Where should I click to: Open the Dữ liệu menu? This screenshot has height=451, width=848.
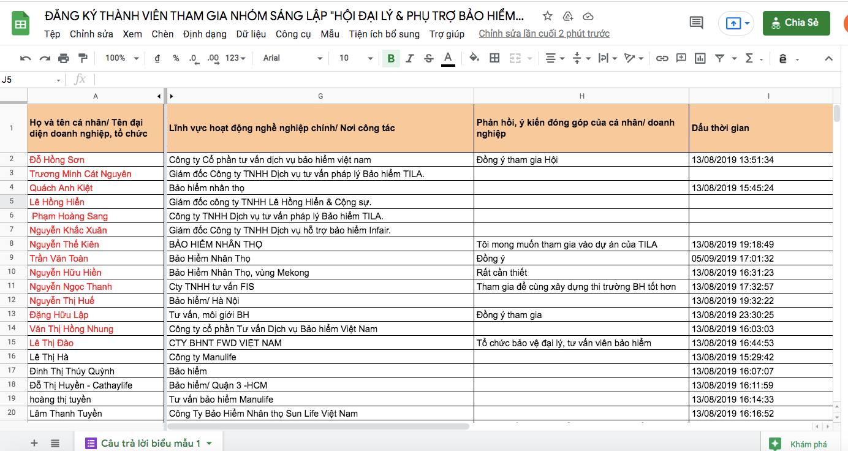[251, 34]
